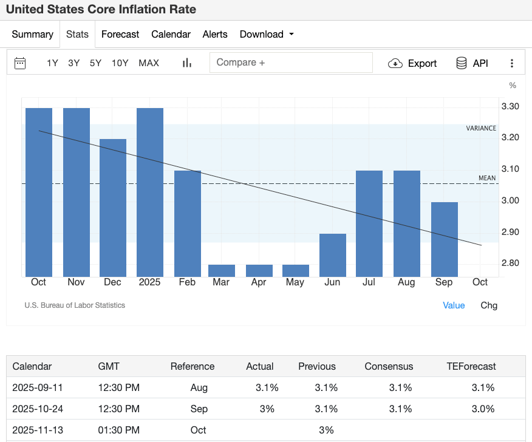Viewport: 532px width, 442px height.
Task: Select the 3Y time range
Action: pos(73,63)
